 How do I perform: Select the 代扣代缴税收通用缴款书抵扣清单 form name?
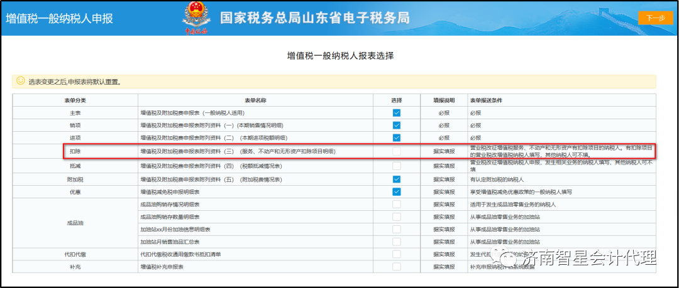pos(180,254)
